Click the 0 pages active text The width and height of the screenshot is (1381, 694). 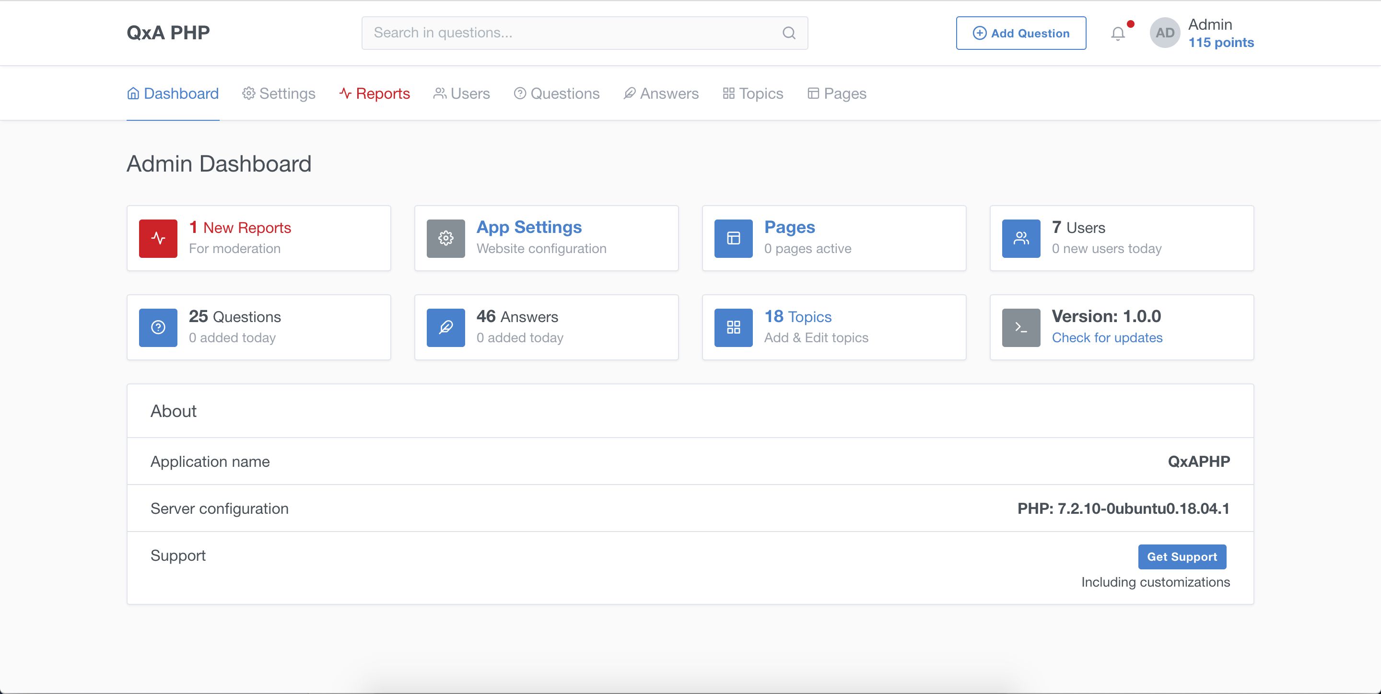point(808,249)
